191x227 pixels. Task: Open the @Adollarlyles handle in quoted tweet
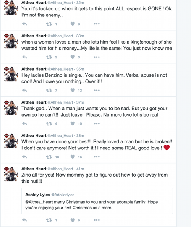pyautogui.click(x=63, y=195)
